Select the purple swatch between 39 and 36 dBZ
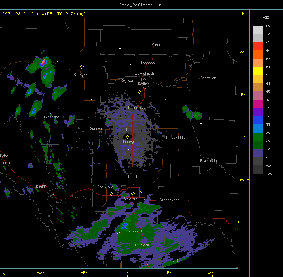 258,112
